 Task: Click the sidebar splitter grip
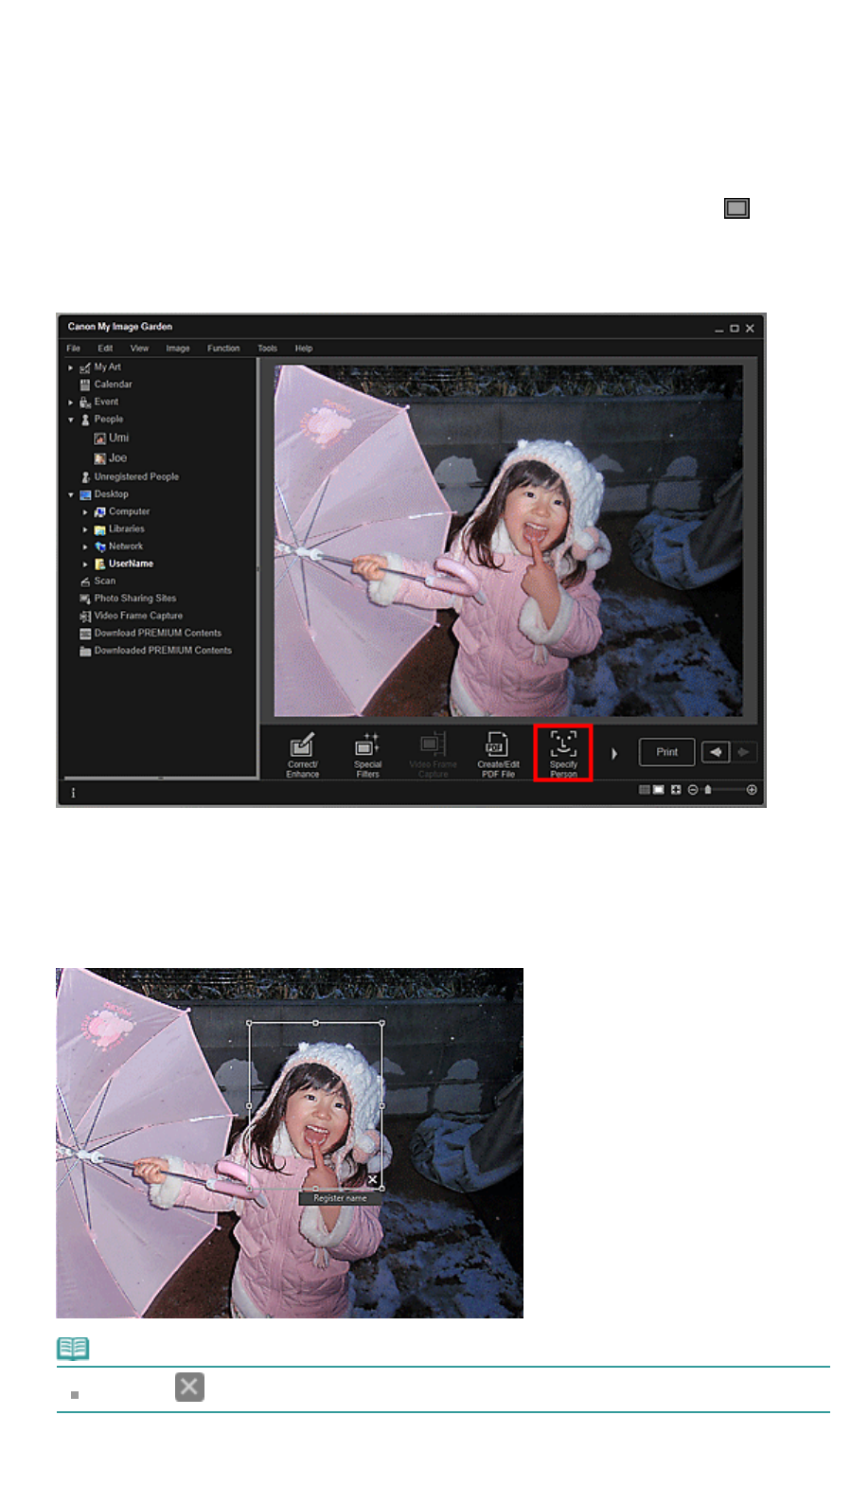click(x=258, y=569)
